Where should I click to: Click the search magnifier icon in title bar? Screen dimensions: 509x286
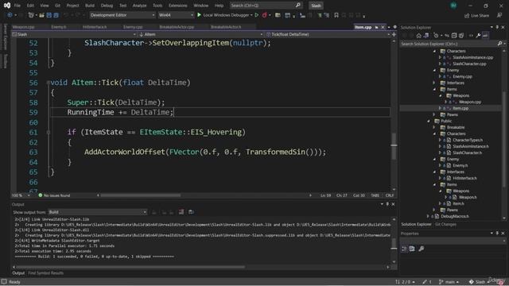pyautogui.click(x=298, y=6)
